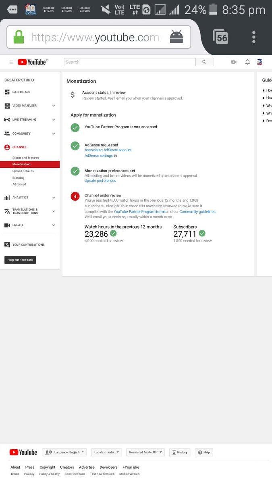
Task: Open the account avatar menu
Action: pos(260,62)
